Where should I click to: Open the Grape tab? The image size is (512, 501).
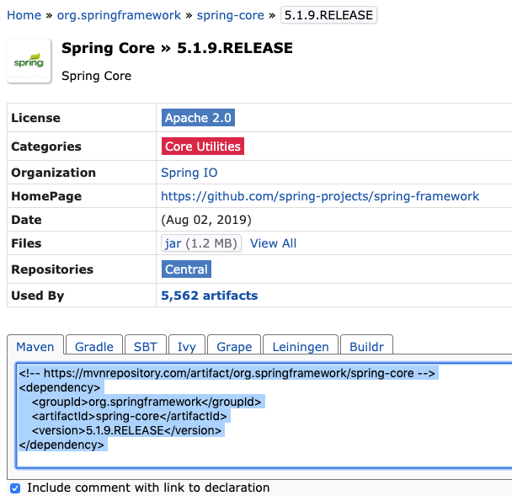click(x=234, y=346)
